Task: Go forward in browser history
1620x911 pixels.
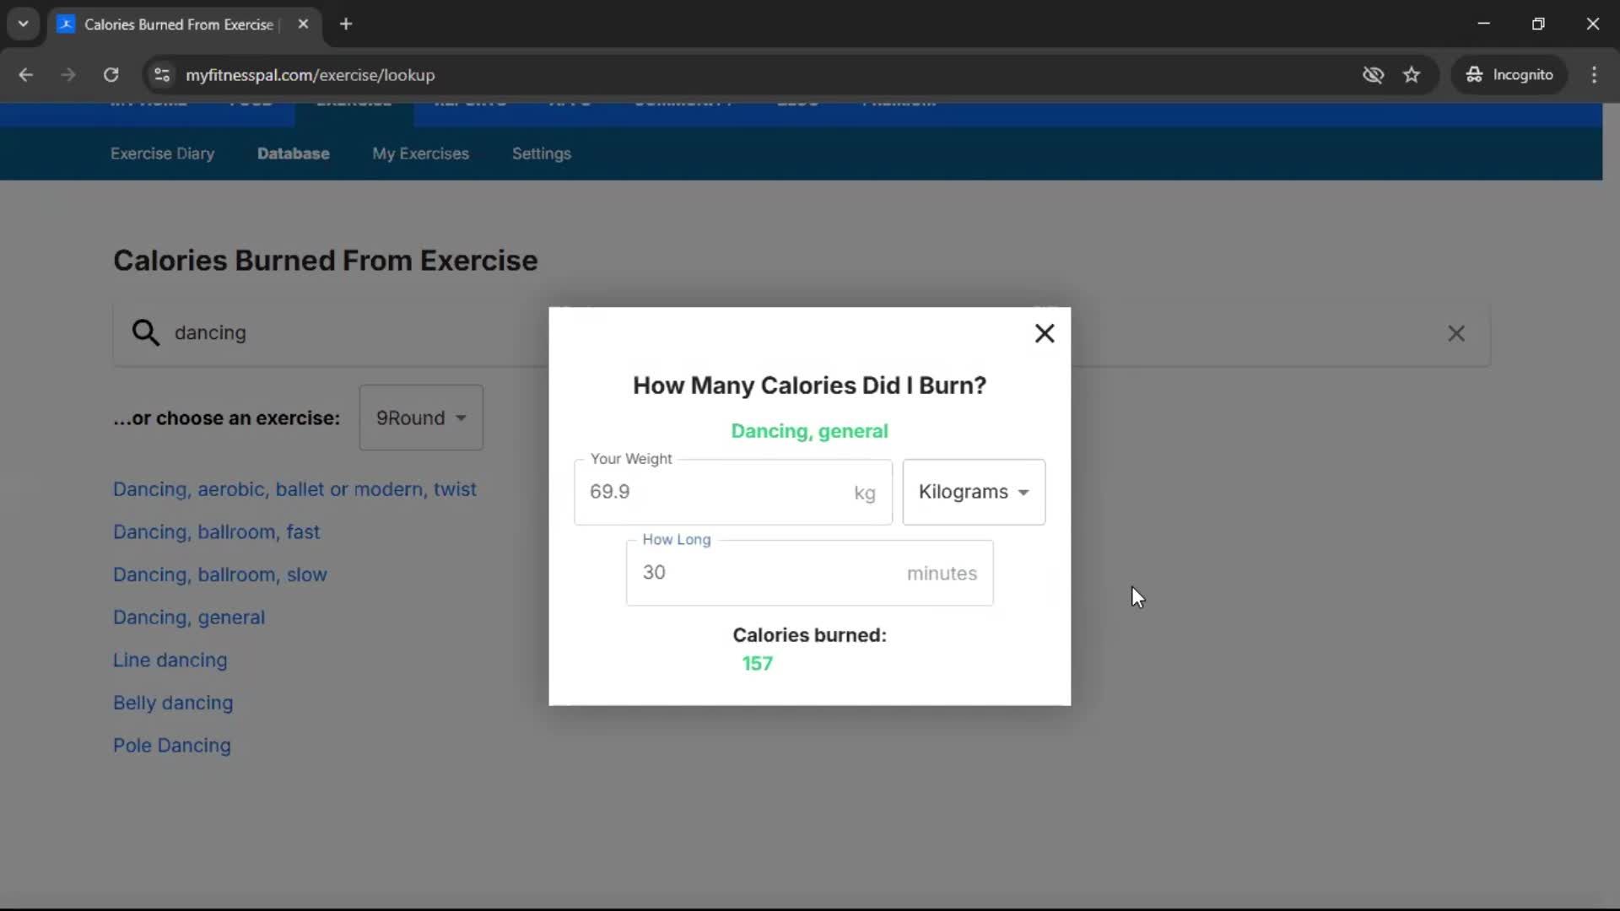Action: (x=68, y=75)
